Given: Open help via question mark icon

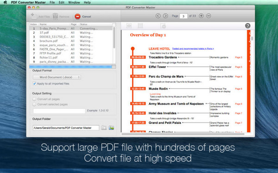Looking at the screenshot, I should [248, 26].
